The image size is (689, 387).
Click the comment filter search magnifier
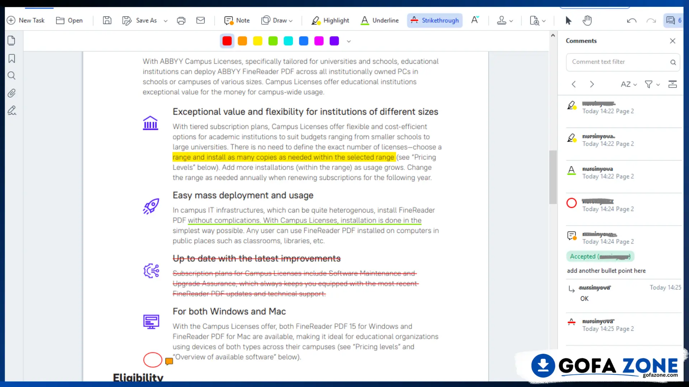(x=673, y=62)
